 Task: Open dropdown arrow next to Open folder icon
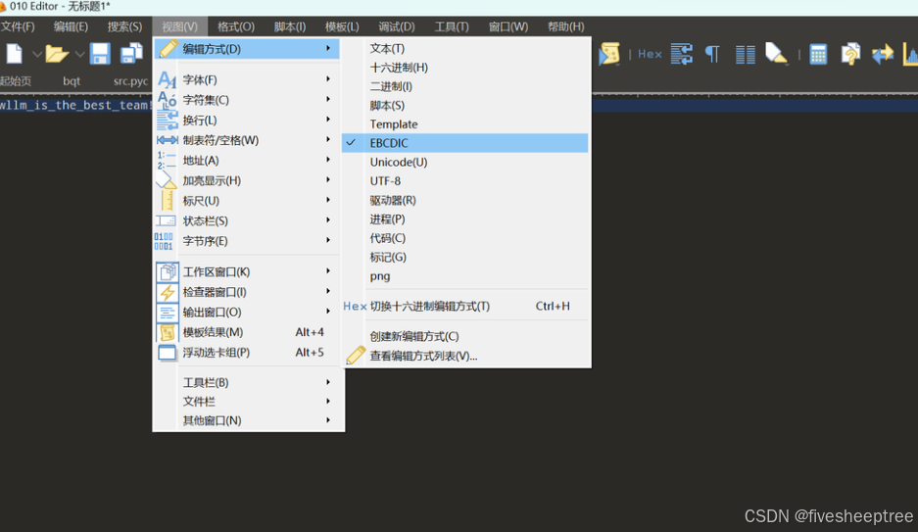point(79,55)
